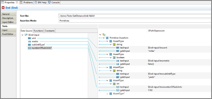Click the string icon on "miles" goldInput
The width and height of the screenshot is (212, 99).
pos(118,51)
